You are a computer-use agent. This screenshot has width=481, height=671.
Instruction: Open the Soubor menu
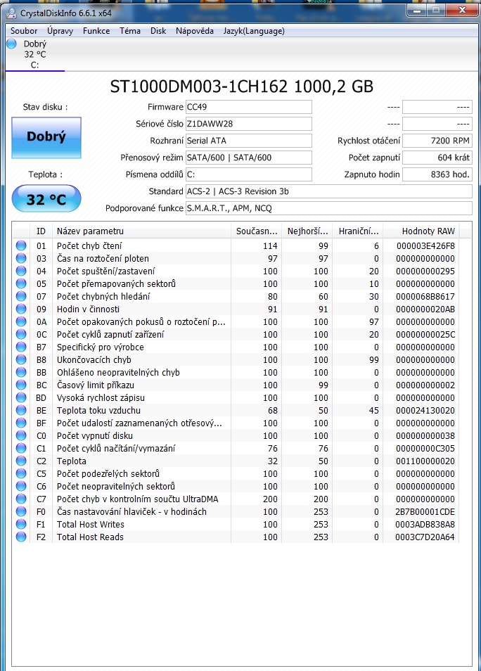click(24, 31)
